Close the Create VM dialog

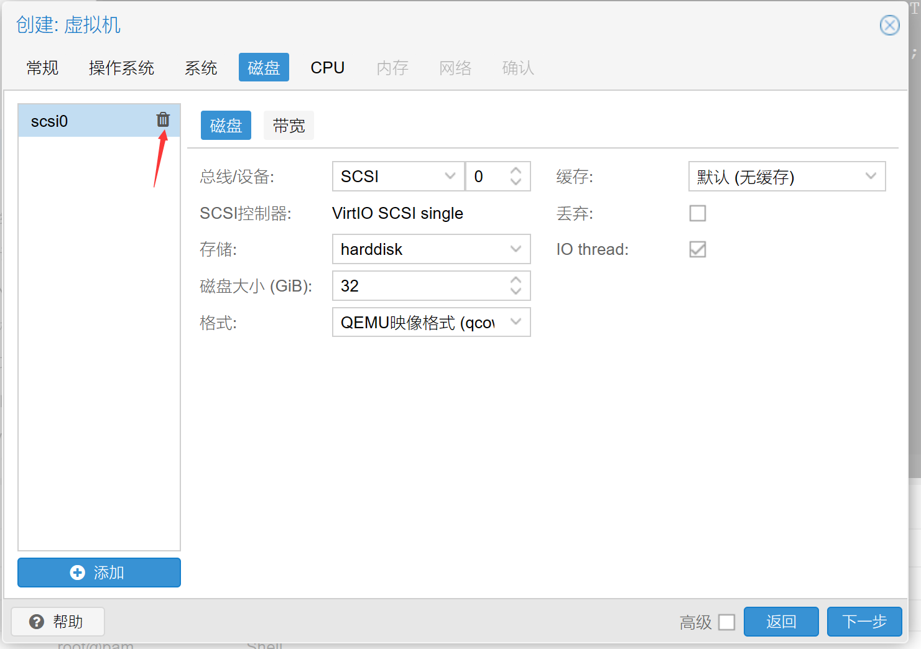(889, 25)
